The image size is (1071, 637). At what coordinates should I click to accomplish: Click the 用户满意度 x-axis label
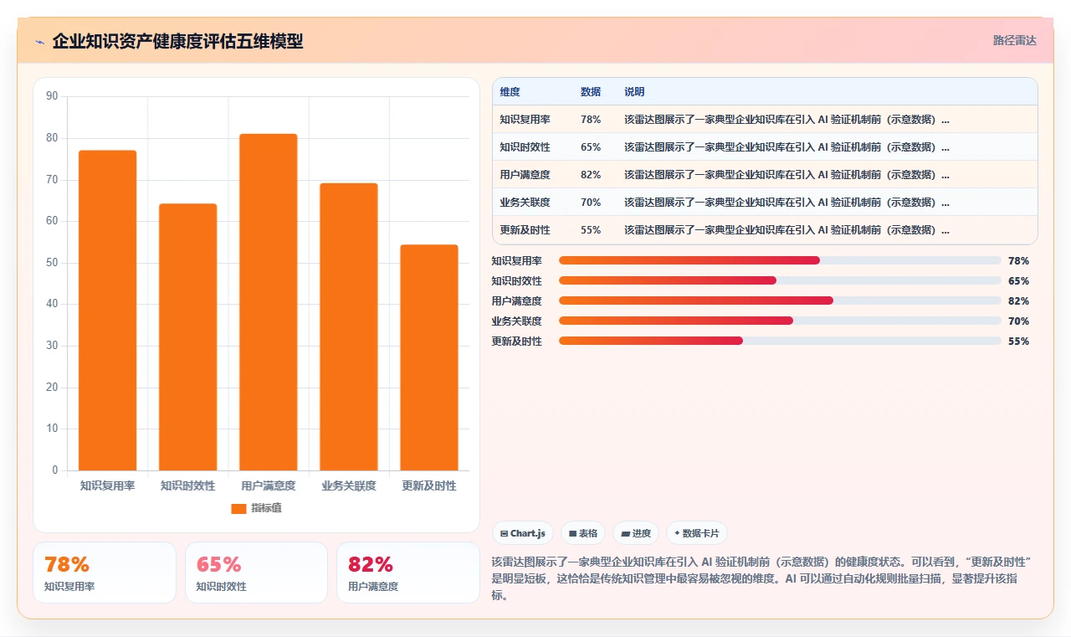(269, 485)
